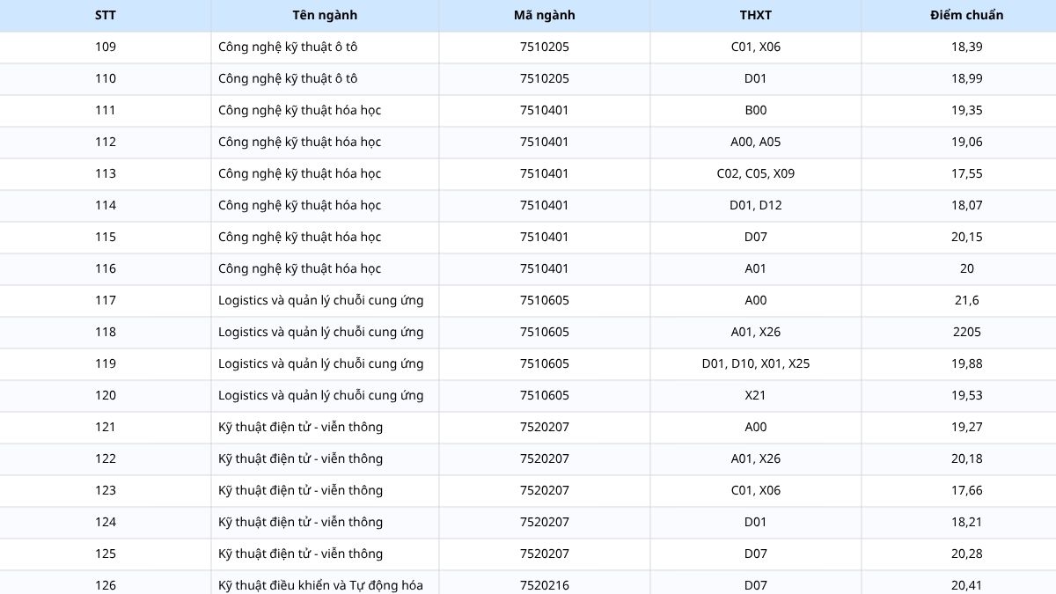Click the Điểm chuẩn column header

click(967, 15)
